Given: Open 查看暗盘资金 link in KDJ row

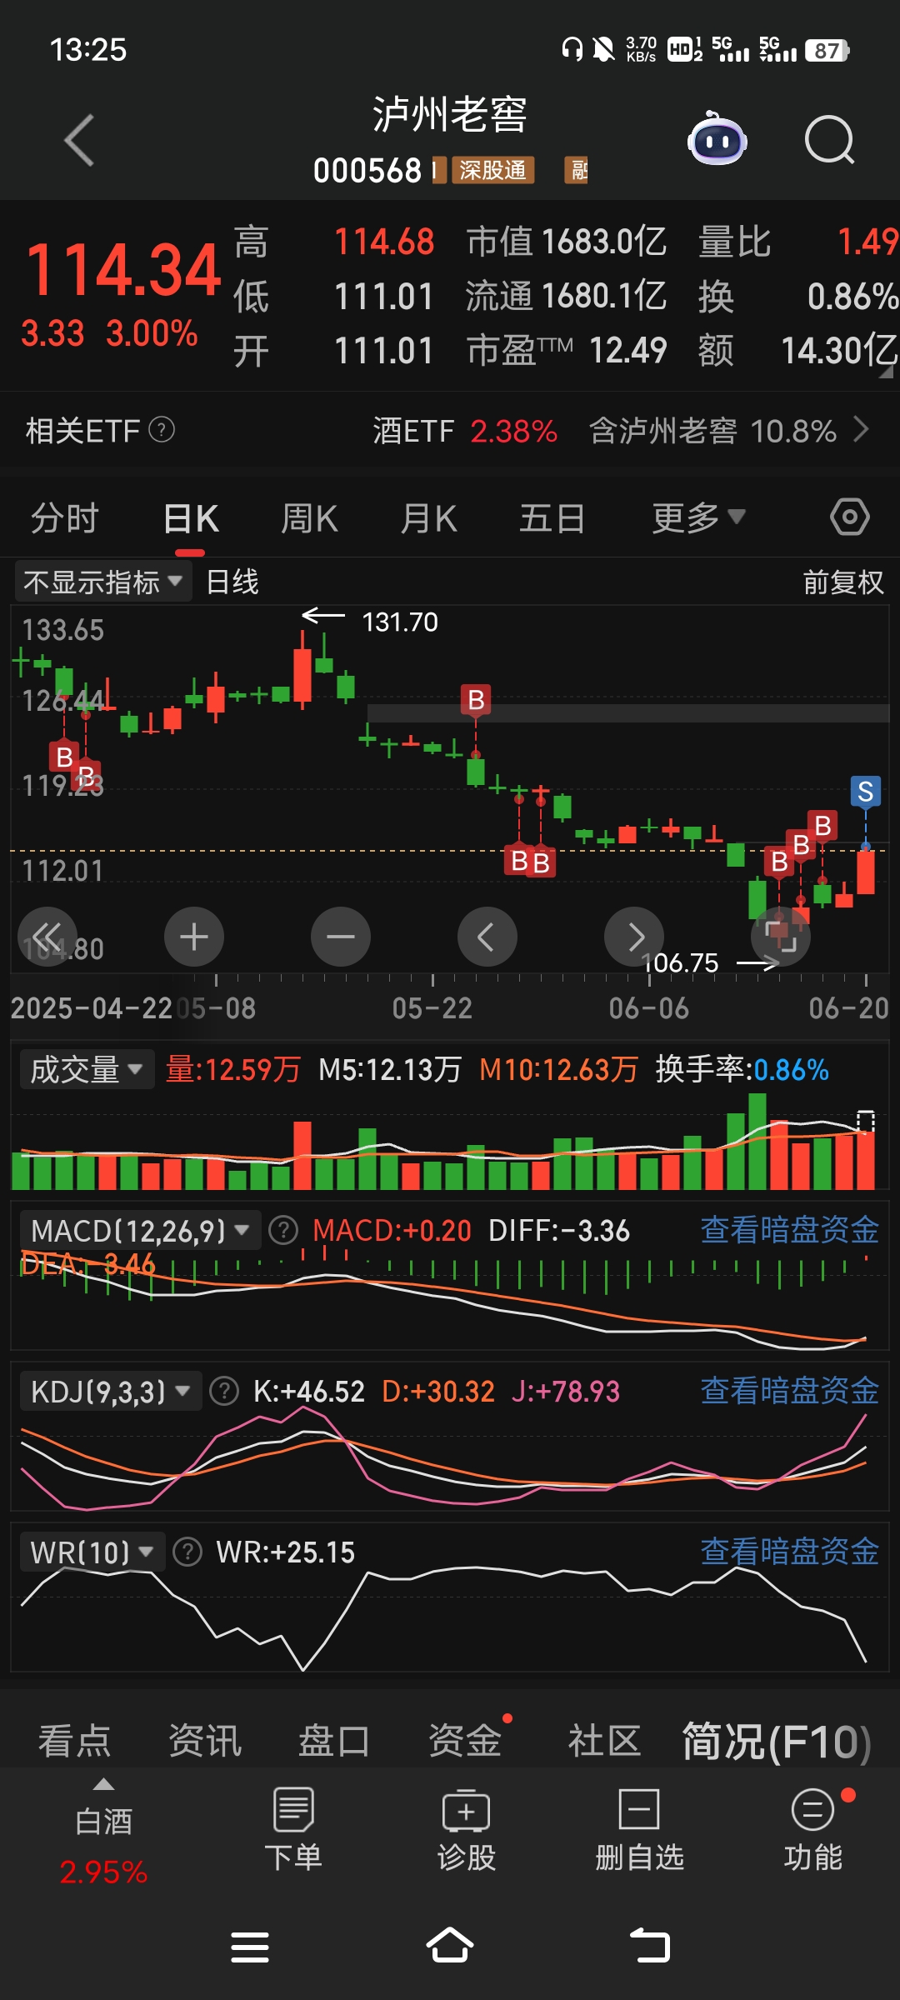Looking at the screenshot, I should tap(790, 1391).
